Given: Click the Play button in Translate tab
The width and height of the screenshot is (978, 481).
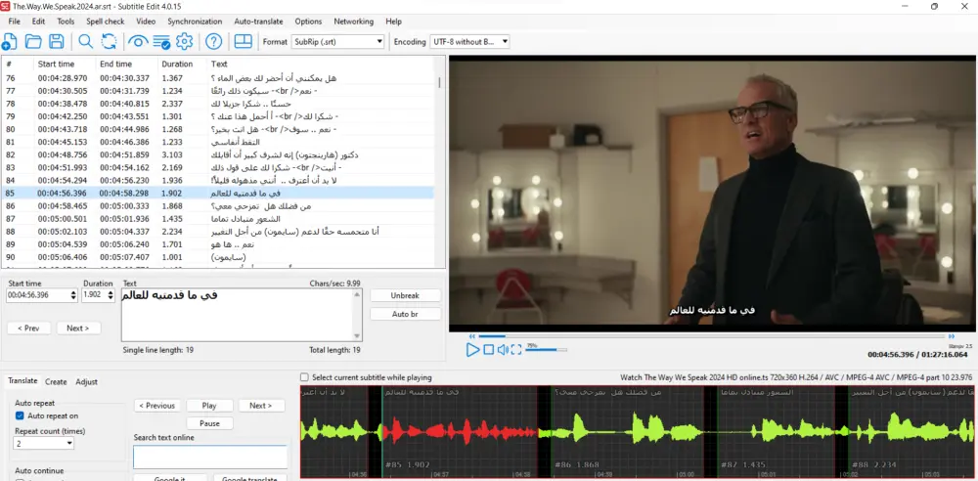Looking at the screenshot, I should [209, 406].
